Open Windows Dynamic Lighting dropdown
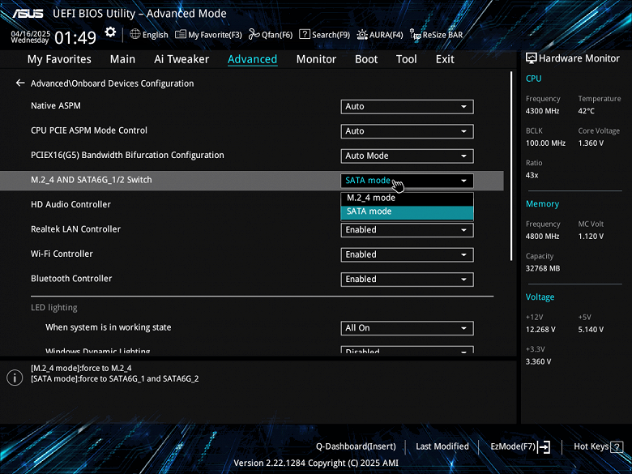 407,350
